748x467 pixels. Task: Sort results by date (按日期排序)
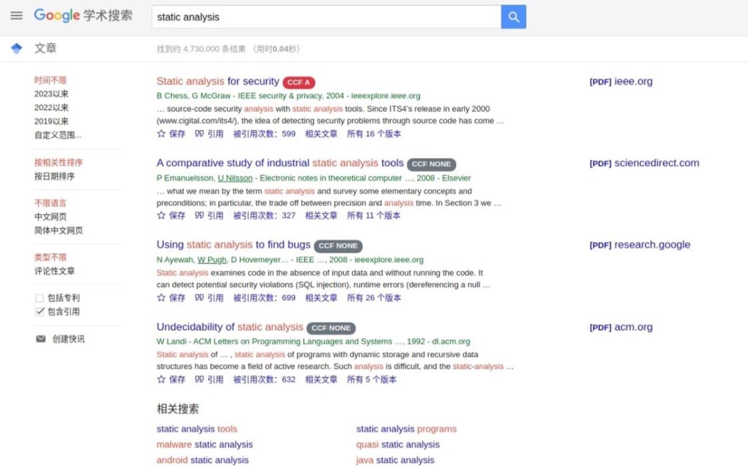coord(54,176)
